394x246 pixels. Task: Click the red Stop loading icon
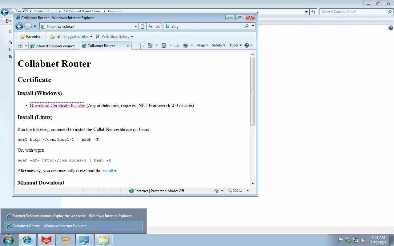click(158, 26)
